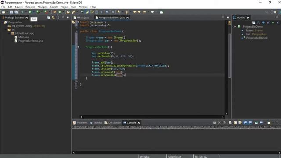Click the Open Type toolbar icon
Image resolution: width=281 pixels, height=158 pixels.
click(x=68, y=12)
